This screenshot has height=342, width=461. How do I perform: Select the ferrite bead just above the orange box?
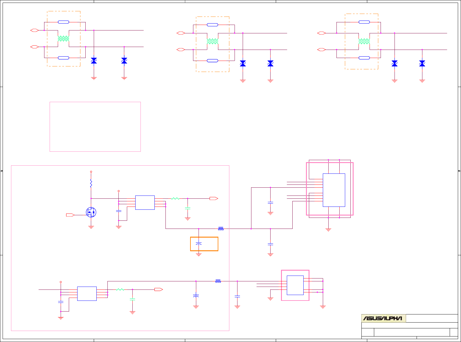(x=221, y=229)
